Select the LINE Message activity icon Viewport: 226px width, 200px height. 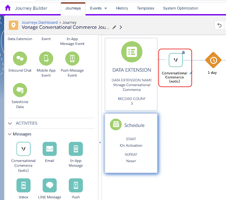point(49,185)
